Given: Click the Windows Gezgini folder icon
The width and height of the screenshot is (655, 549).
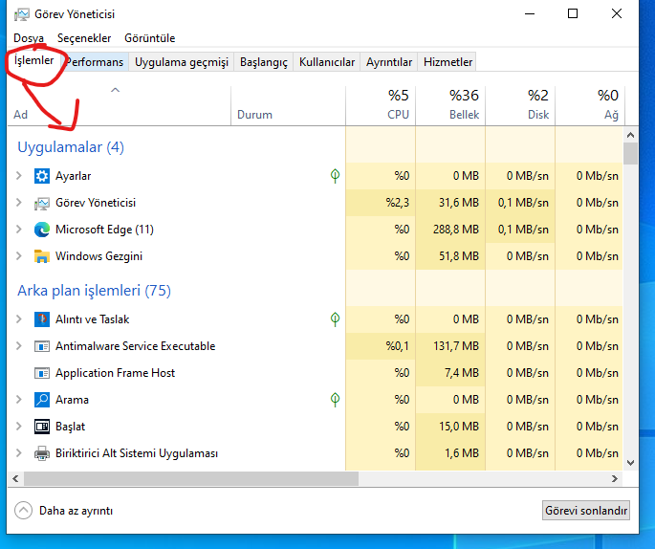Looking at the screenshot, I should pos(42,256).
